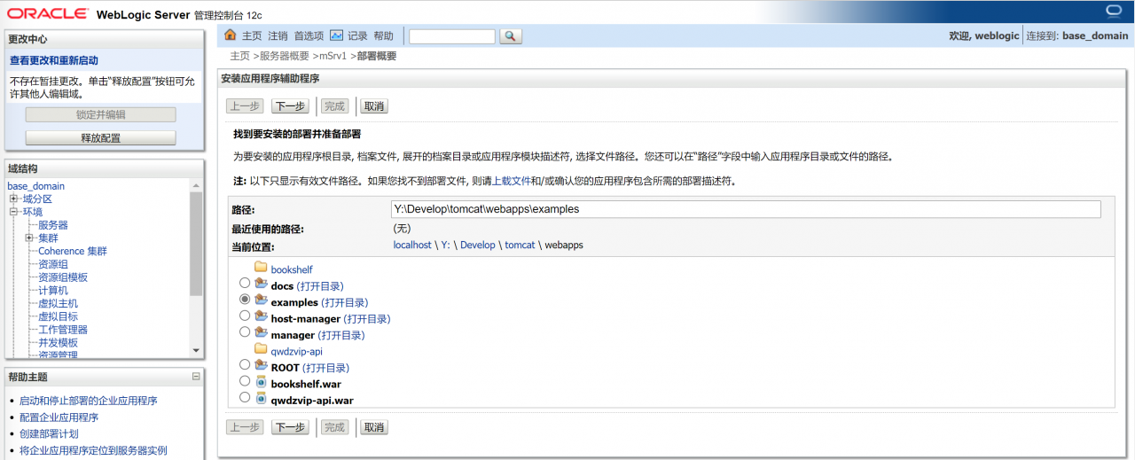Image resolution: width=1135 pixels, height=460 pixels.
Task: Click the Oracle logo icon at top right
Action: (x=1115, y=12)
